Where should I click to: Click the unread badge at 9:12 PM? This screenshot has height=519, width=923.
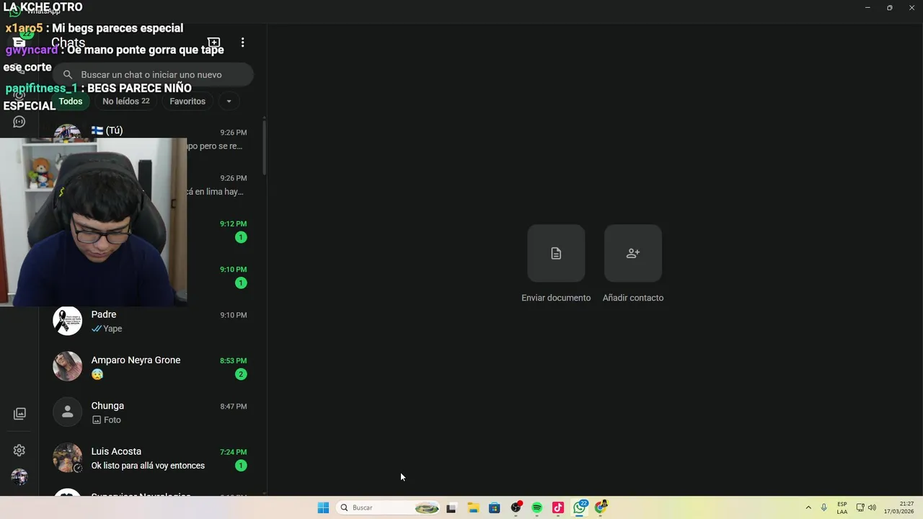point(241,237)
